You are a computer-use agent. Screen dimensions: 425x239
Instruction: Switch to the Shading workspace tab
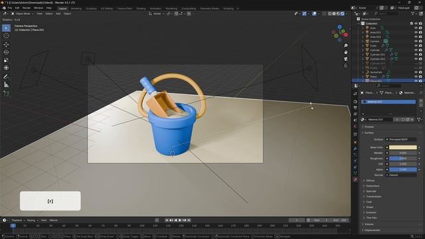point(141,9)
